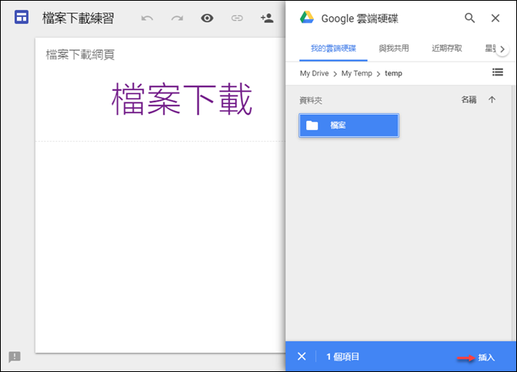Sort by 名稱 column label
This screenshot has width=517, height=372.
click(x=469, y=99)
